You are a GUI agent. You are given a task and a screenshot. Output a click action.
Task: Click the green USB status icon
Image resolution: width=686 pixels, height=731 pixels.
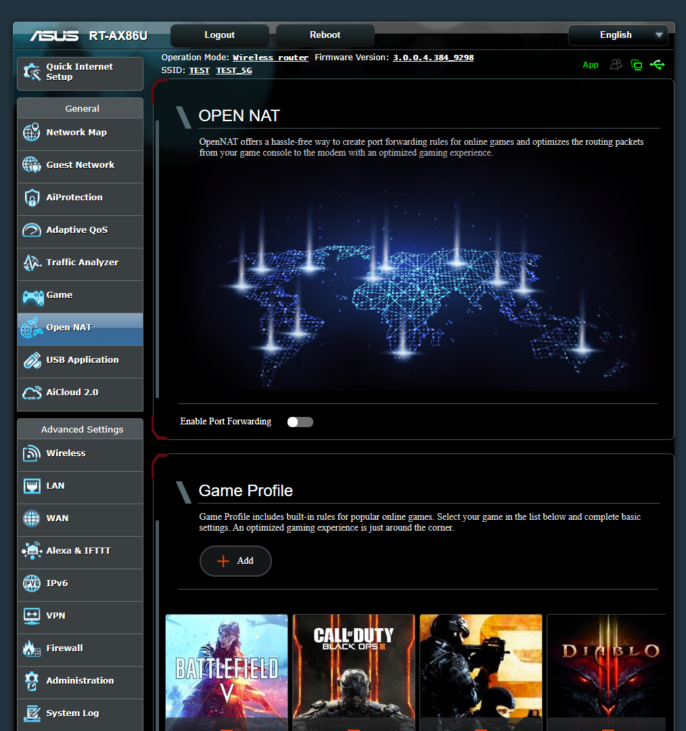click(x=657, y=64)
